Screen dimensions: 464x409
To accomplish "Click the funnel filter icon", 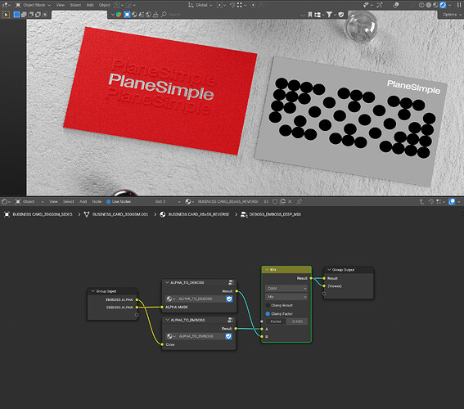I will 329,14.
